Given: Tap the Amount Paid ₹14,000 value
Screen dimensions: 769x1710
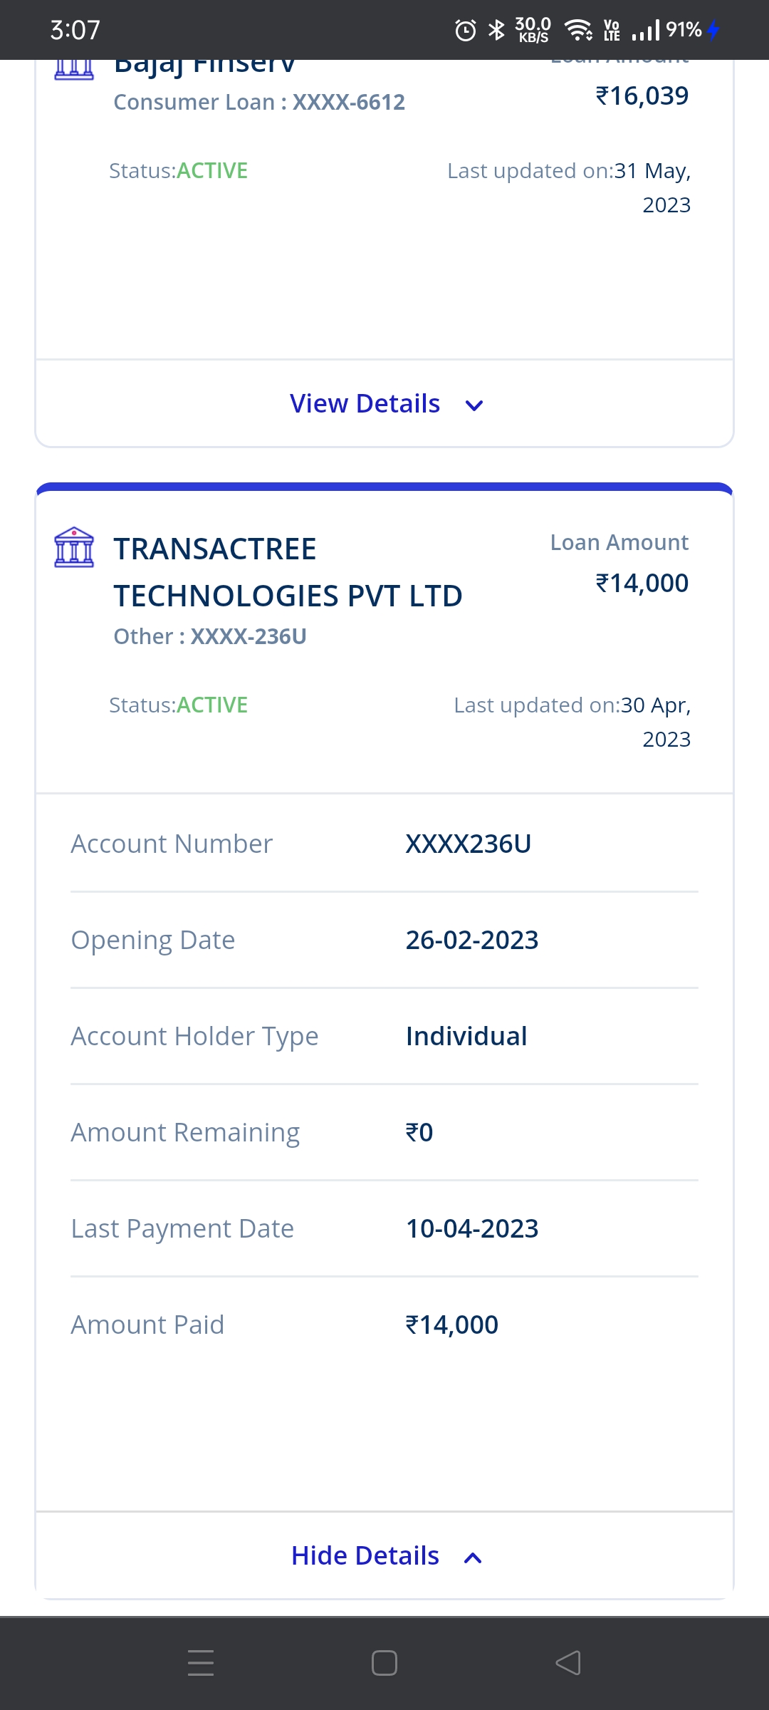Looking at the screenshot, I should click(x=452, y=1325).
